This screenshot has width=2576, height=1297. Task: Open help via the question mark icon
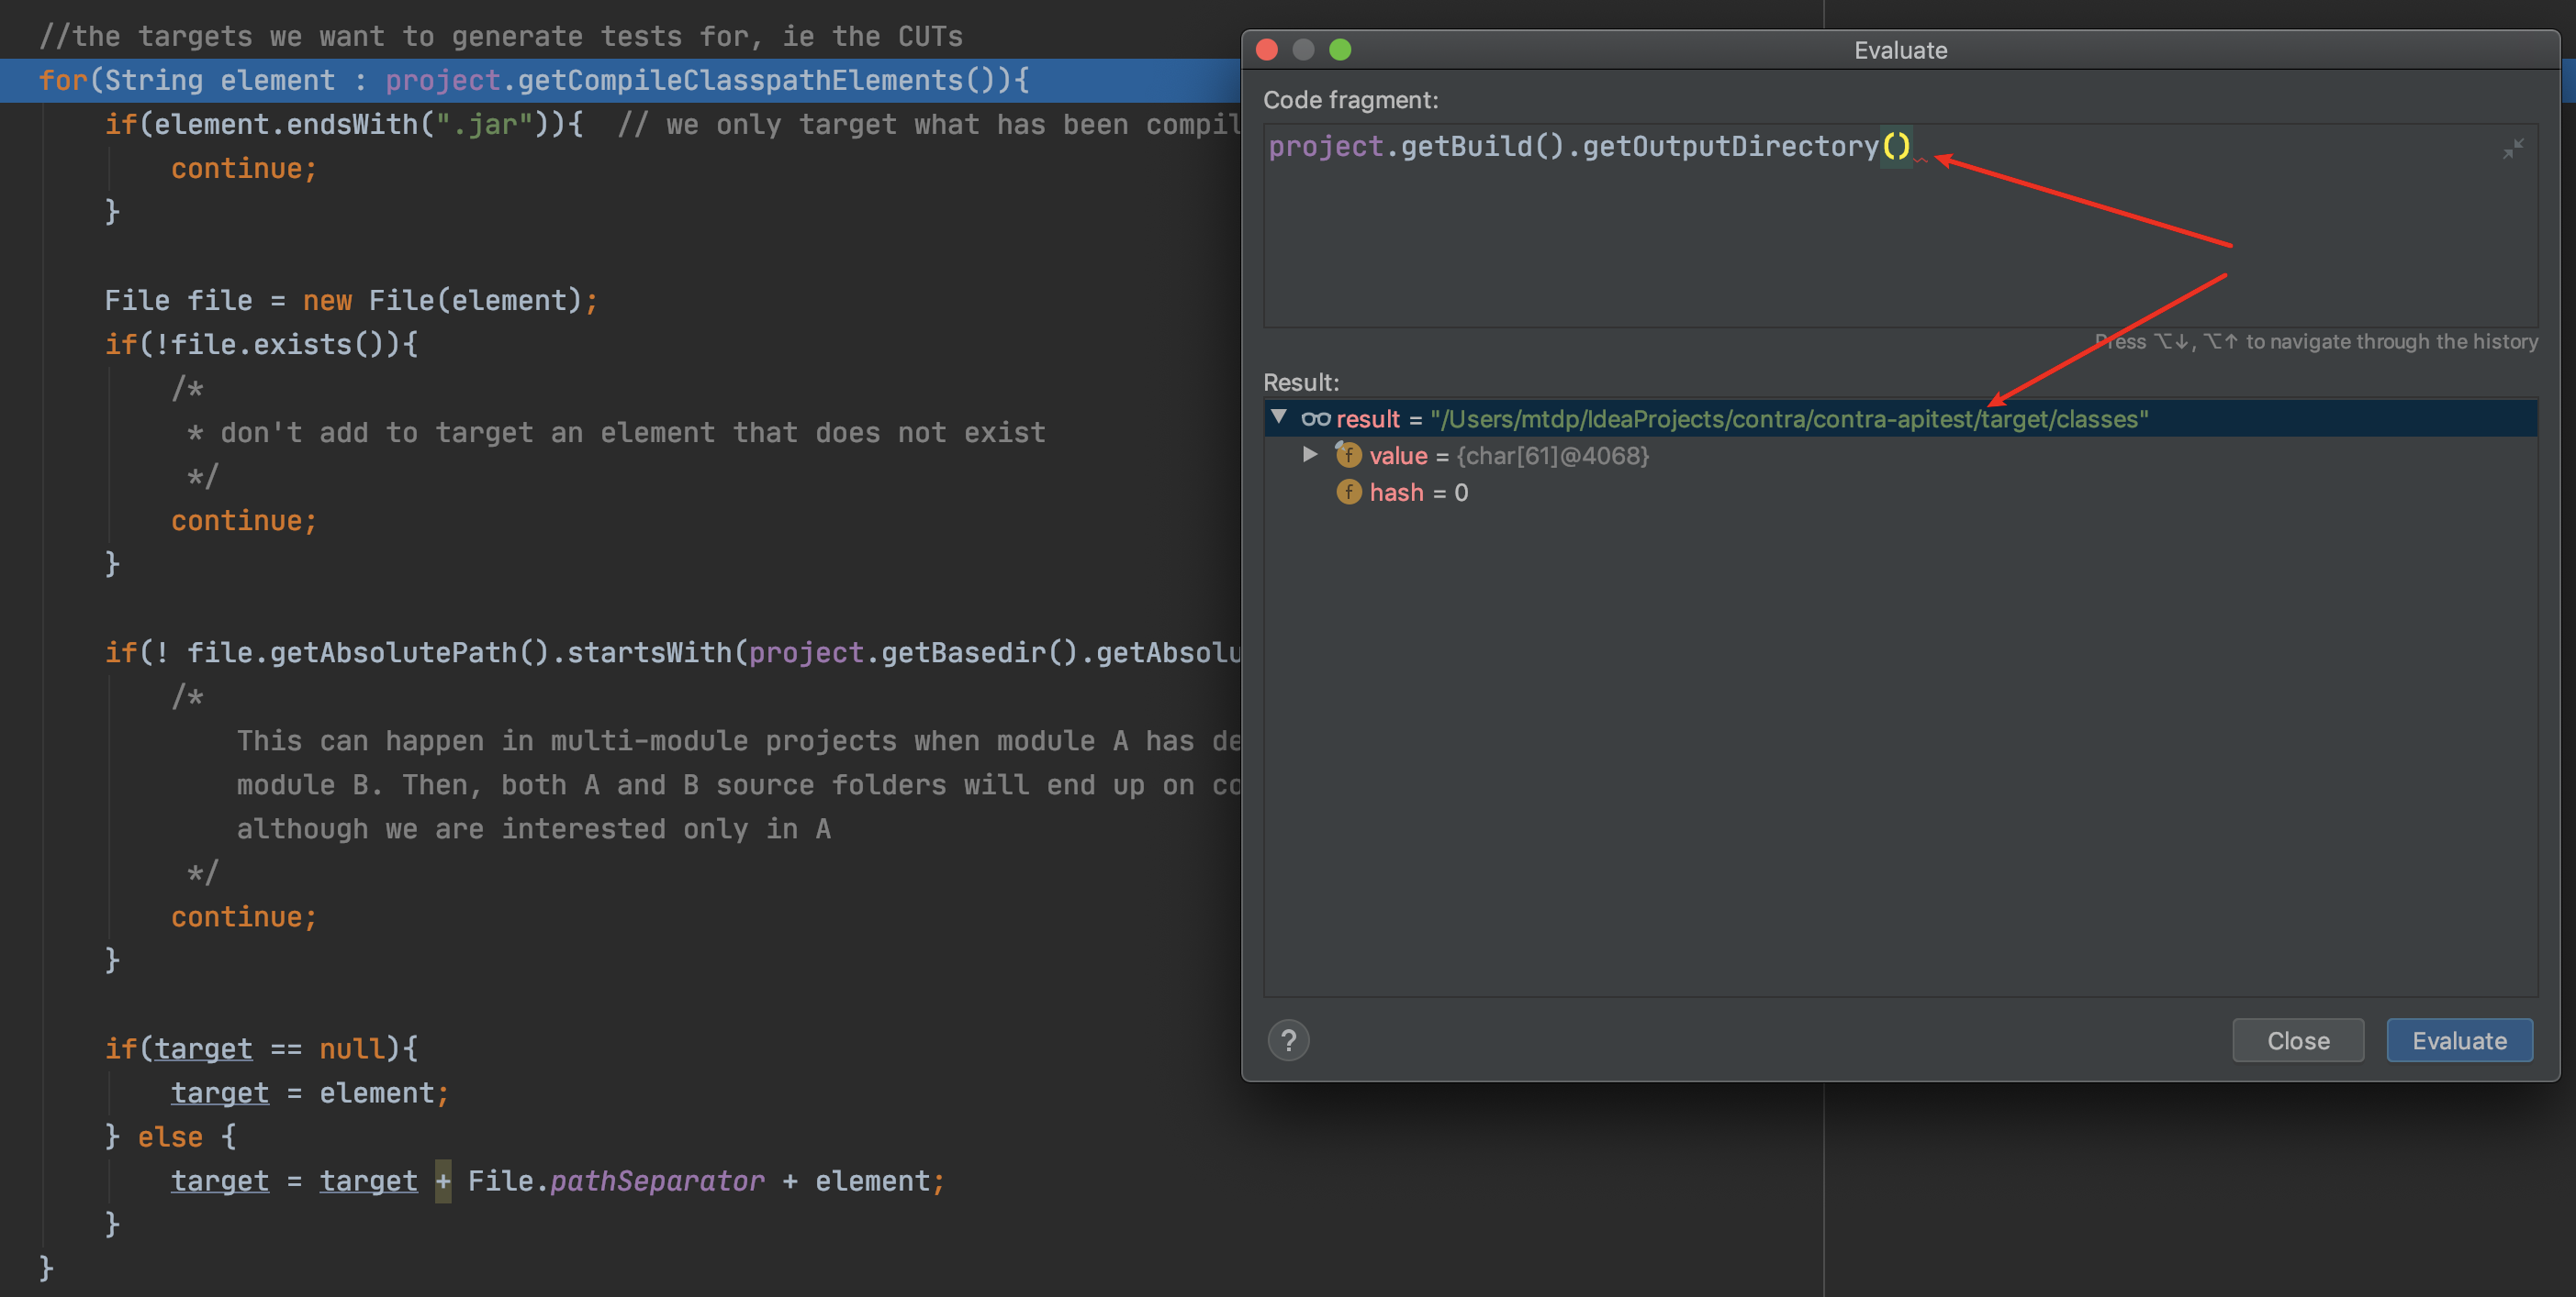1289,1040
